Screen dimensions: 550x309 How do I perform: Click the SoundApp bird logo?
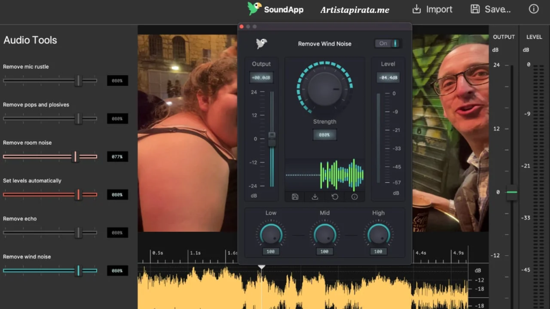pyautogui.click(x=255, y=9)
